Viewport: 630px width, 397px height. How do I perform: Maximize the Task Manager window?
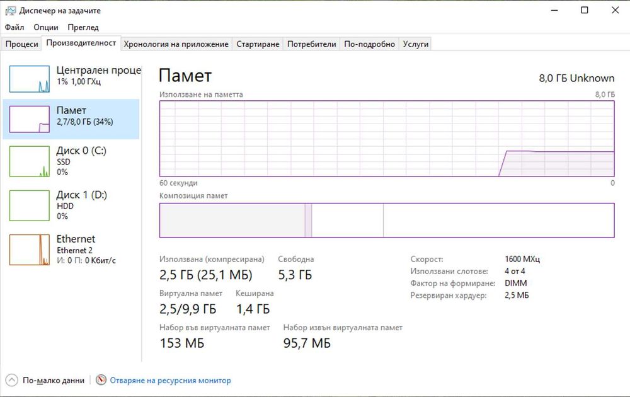[585, 11]
